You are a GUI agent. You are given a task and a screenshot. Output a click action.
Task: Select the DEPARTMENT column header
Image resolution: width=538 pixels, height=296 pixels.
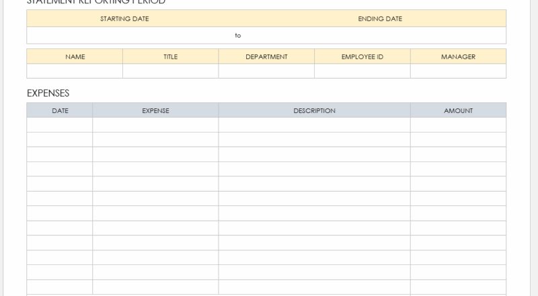click(x=266, y=57)
